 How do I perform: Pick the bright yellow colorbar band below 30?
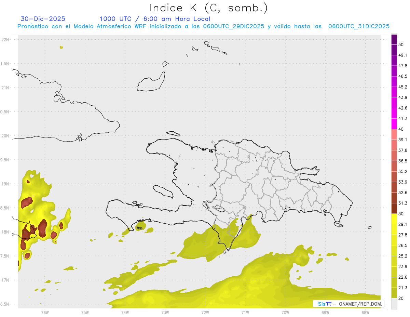(394, 219)
